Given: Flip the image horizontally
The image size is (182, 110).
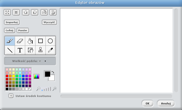Looking at the screenshot, I should point(44,12).
